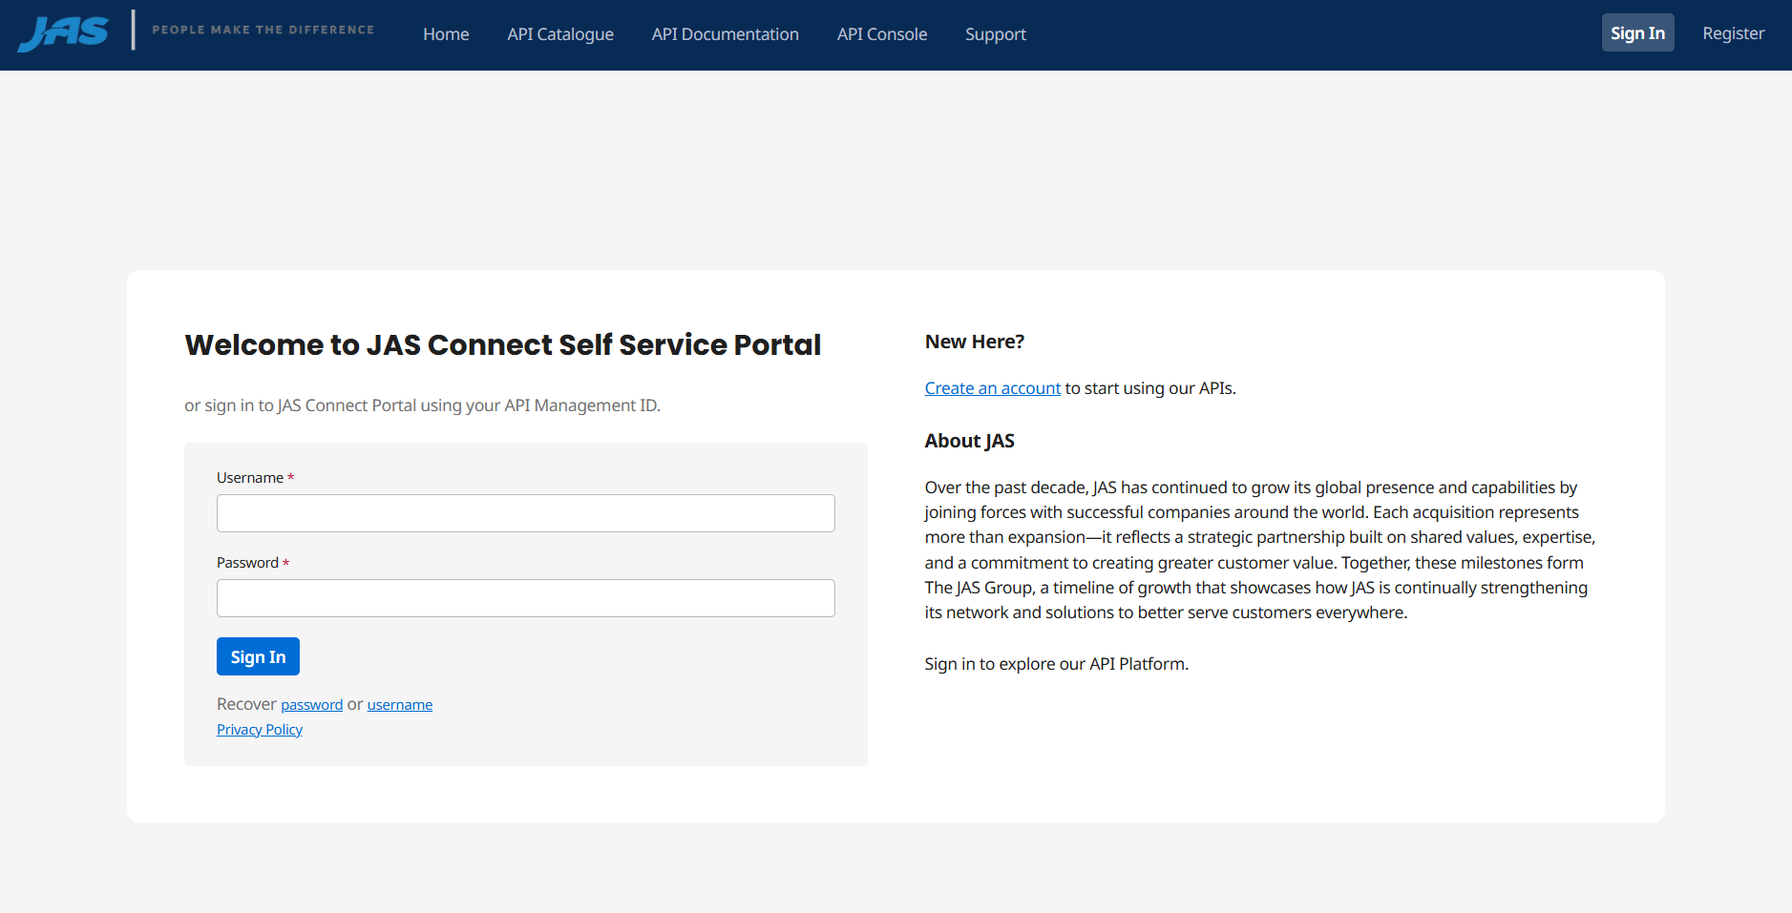
Task: Go to the Home page
Action: point(446,34)
